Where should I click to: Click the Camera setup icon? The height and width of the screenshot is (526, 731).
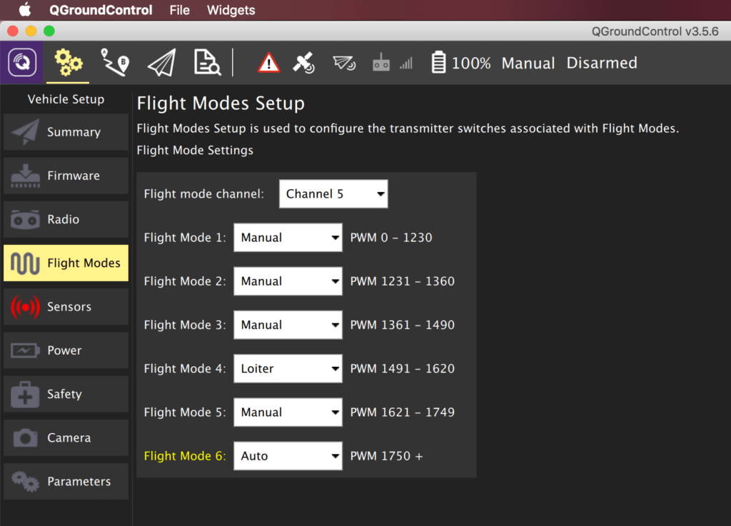tap(25, 438)
